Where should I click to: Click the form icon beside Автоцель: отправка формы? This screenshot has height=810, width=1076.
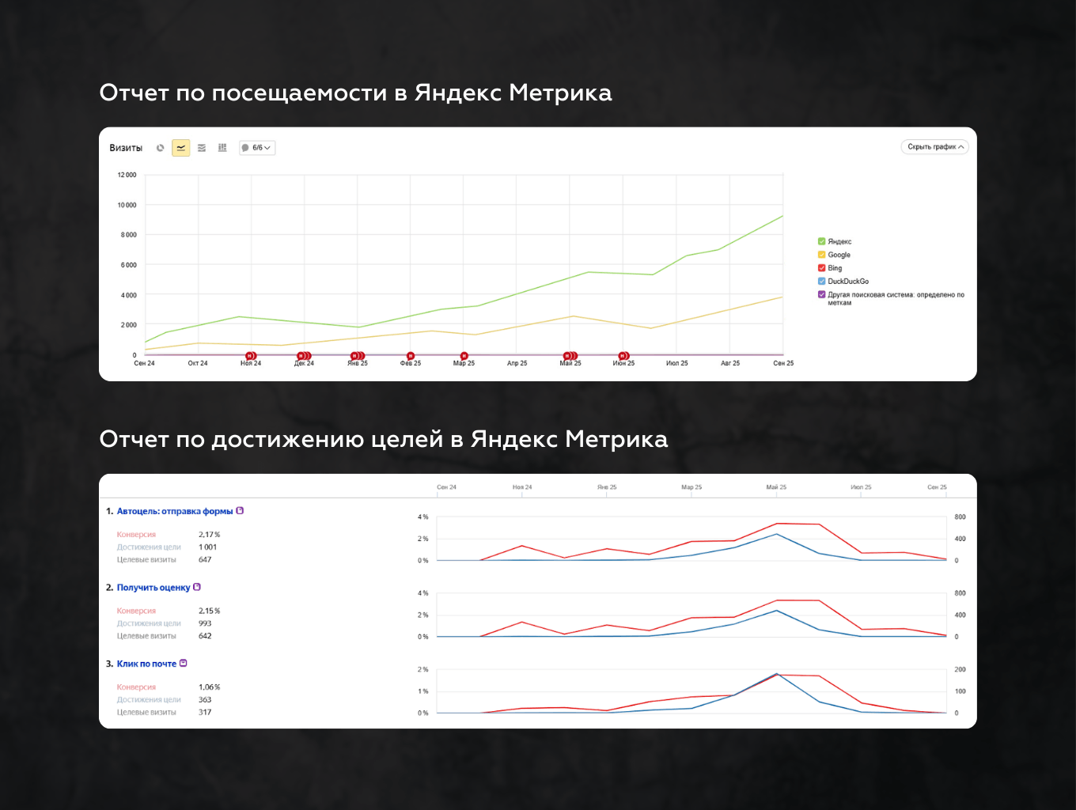point(240,511)
